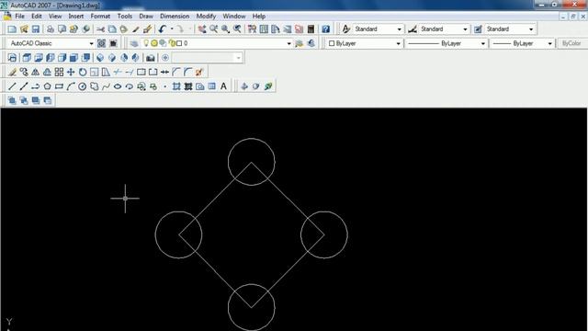Select the Hatch tool
The image size is (588, 331).
tap(176, 86)
